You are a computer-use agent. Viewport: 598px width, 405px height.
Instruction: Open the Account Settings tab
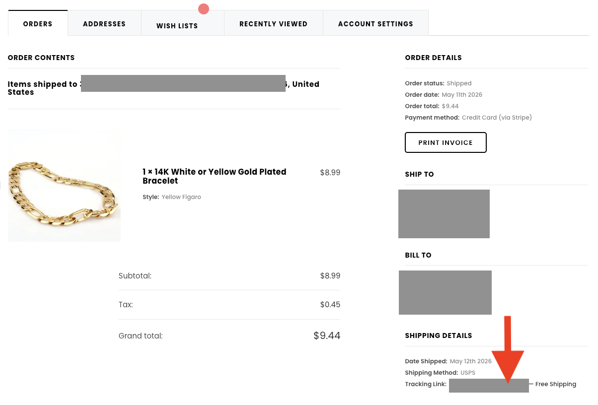[375, 23]
